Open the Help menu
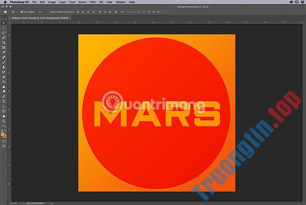Screen dimensions: 306x205 coord(132,2)
